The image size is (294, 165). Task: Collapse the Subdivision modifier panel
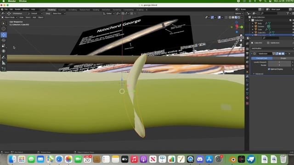tap(252, 54)
